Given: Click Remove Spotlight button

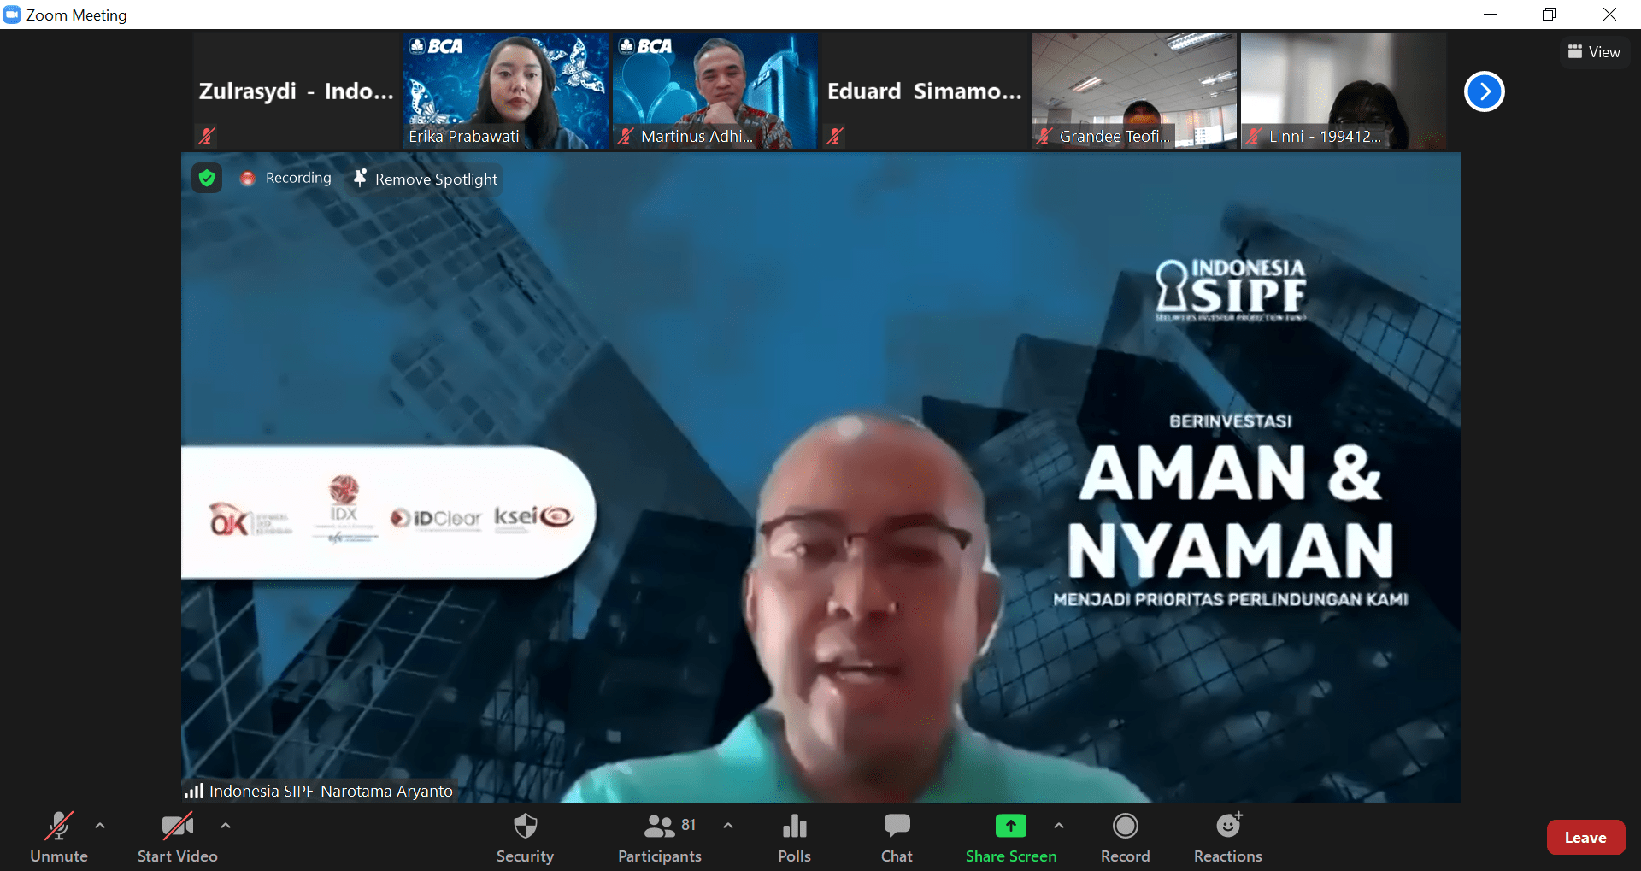Looking at the screenshot, I should click(x=426, y=179).
